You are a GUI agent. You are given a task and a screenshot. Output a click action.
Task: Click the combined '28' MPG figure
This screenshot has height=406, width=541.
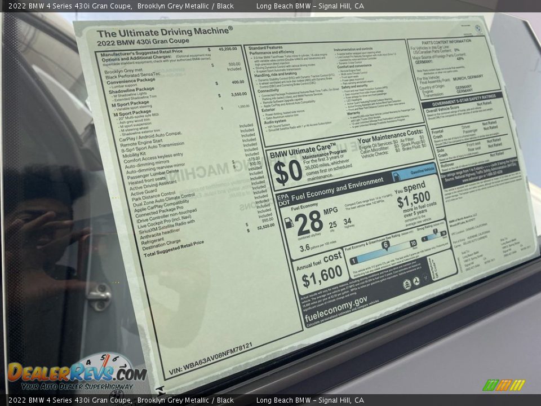[x=309, y=223]
